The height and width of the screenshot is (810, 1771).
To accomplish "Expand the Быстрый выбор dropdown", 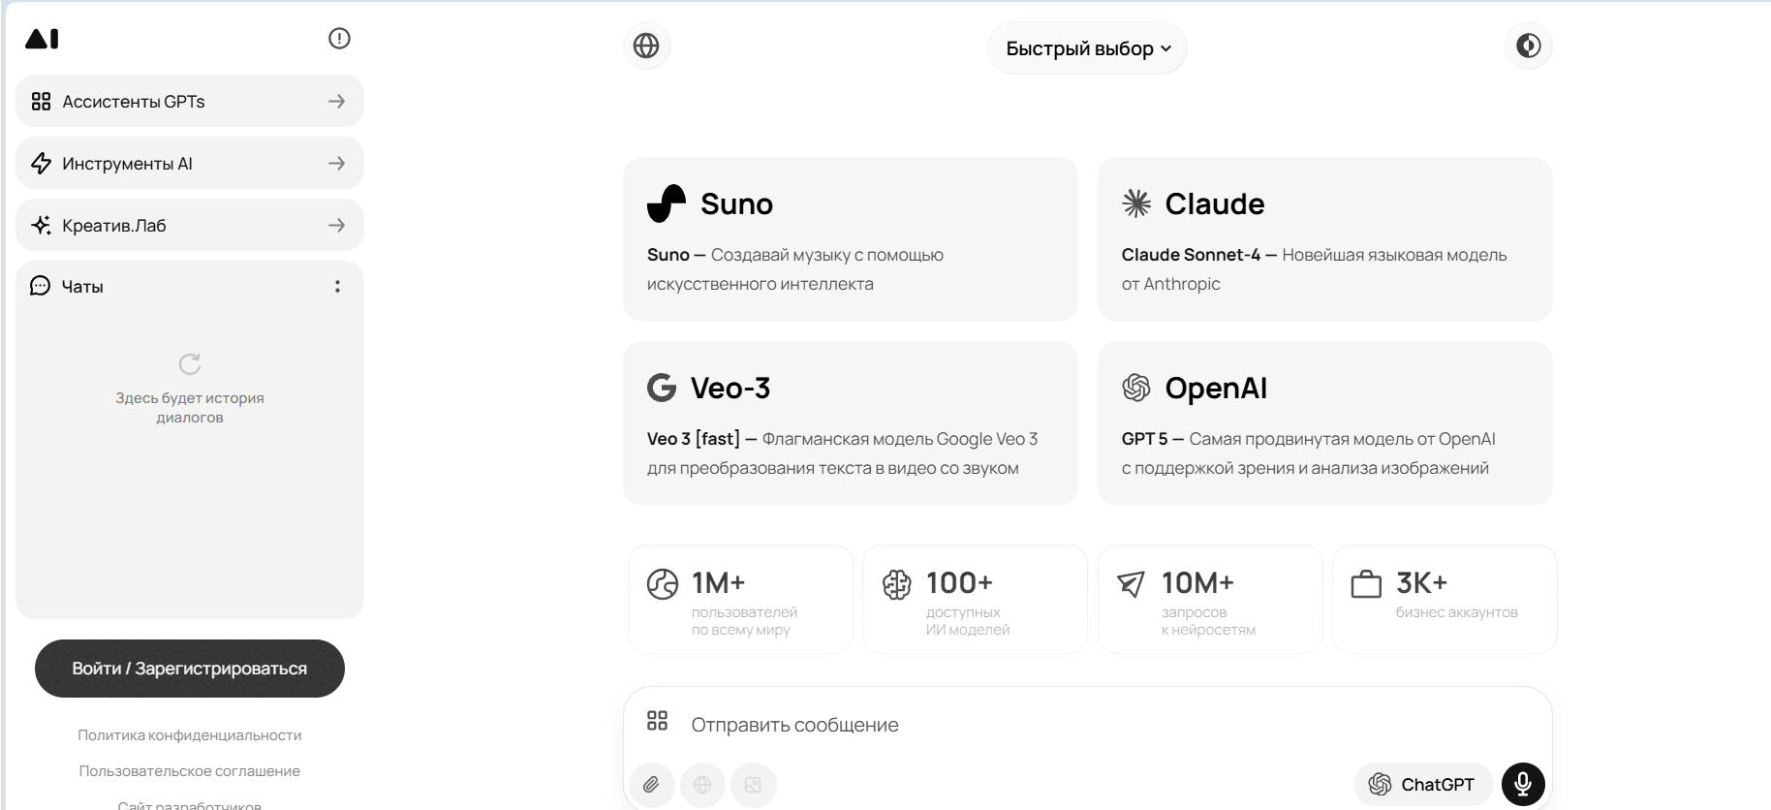I will click(x=1087, y=48).
